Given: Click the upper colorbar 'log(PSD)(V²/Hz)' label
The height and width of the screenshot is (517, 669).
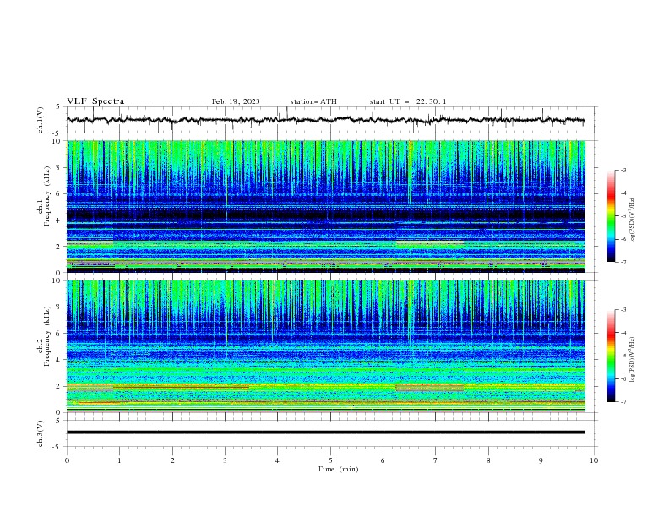Looking at the screenshot, I should tap(632, 220).
